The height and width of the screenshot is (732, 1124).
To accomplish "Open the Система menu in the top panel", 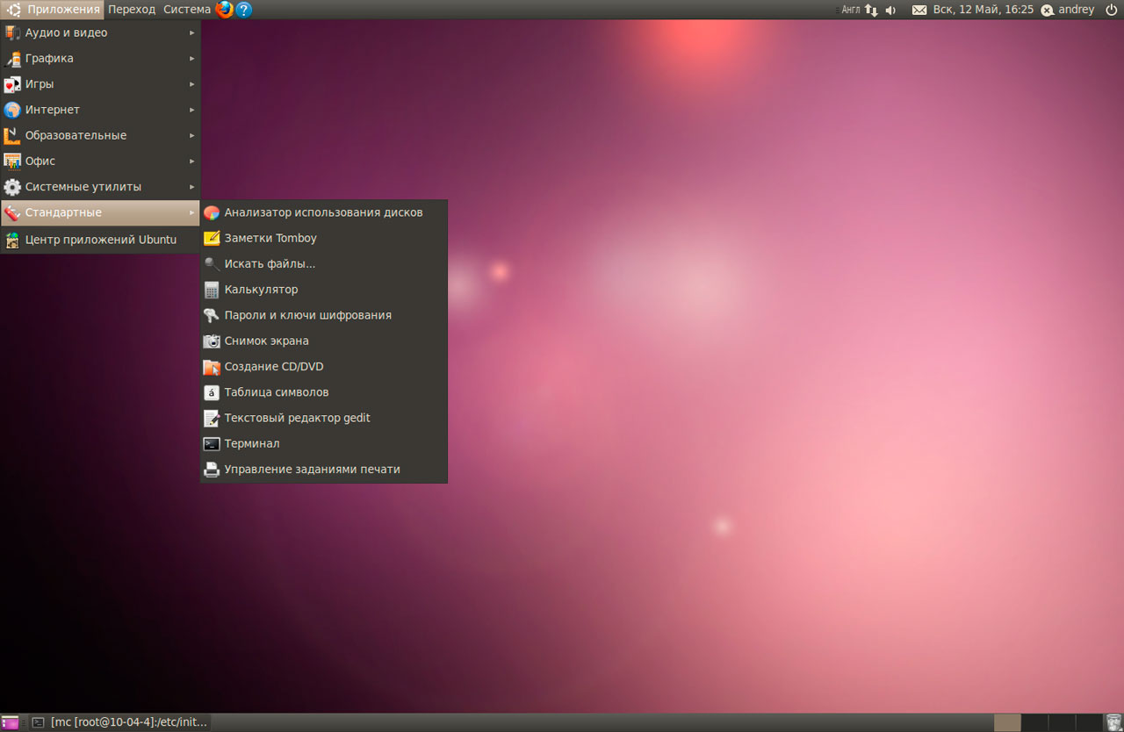I will click(186, 10).
